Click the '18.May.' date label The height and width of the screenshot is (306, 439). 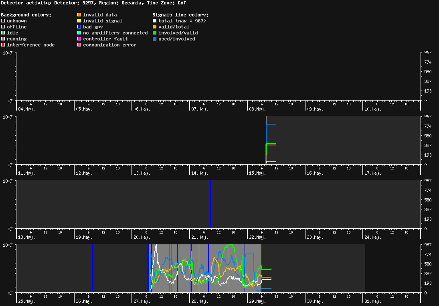26,237
